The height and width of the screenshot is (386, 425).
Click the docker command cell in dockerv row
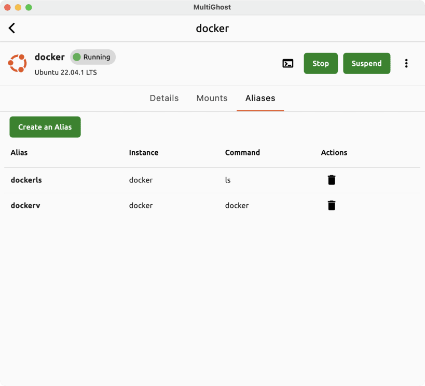pos(237,206)
